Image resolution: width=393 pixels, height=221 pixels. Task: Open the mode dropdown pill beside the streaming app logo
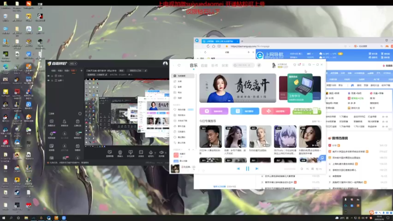click(73, 64)
